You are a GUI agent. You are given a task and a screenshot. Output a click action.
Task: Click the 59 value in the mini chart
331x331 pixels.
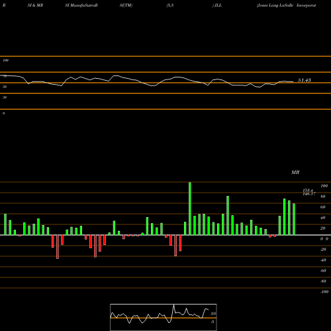[213, 314]
